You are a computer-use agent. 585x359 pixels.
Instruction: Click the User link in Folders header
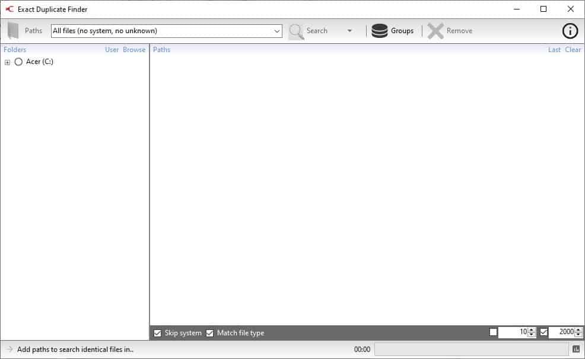coord(112,50)
